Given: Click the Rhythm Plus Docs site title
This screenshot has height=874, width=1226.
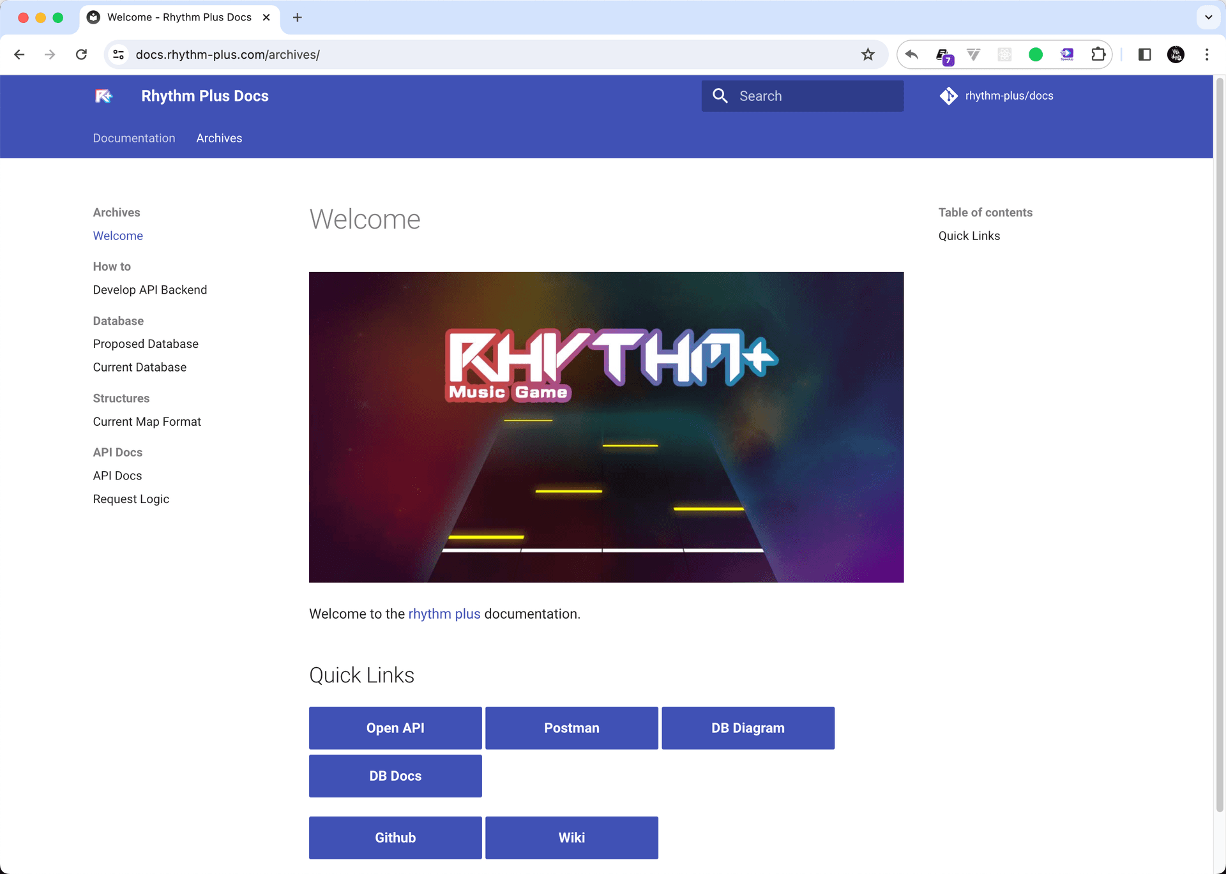Looking at the screenshot, I should click(205, 96).
